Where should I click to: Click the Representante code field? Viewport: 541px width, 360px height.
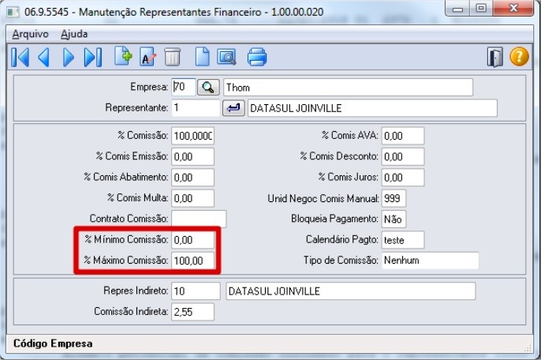tap(196, 108)
